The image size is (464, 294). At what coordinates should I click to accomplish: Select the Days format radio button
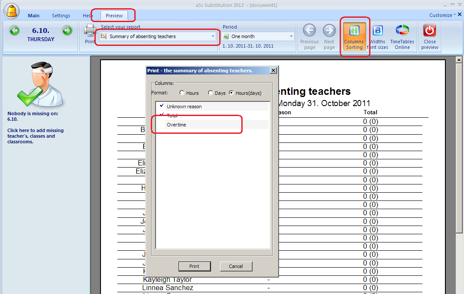[211, 93]
